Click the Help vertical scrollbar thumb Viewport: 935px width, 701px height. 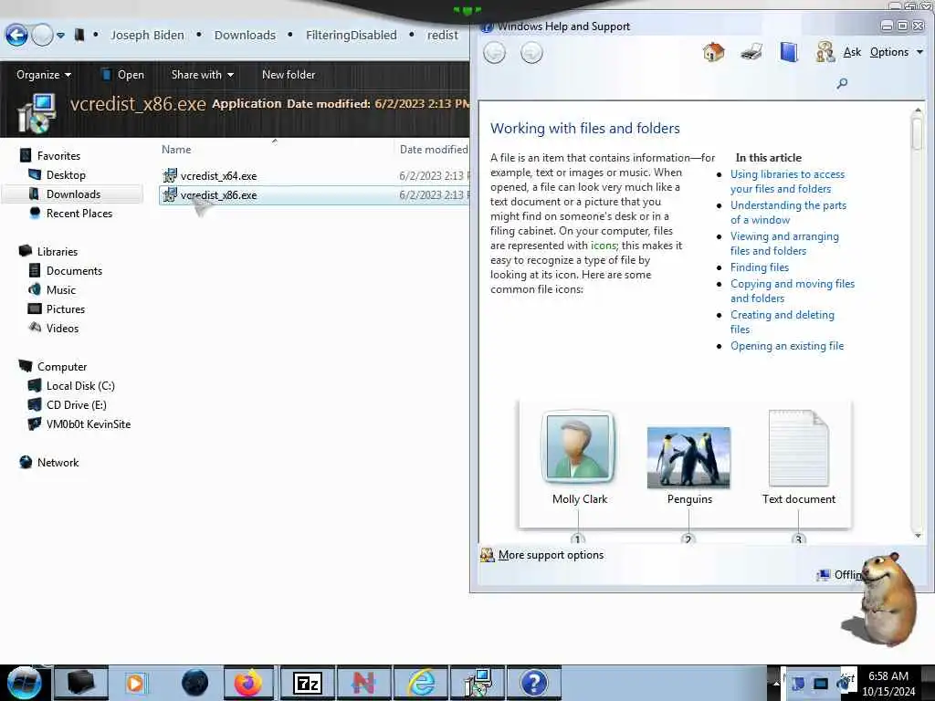[917, 132]
